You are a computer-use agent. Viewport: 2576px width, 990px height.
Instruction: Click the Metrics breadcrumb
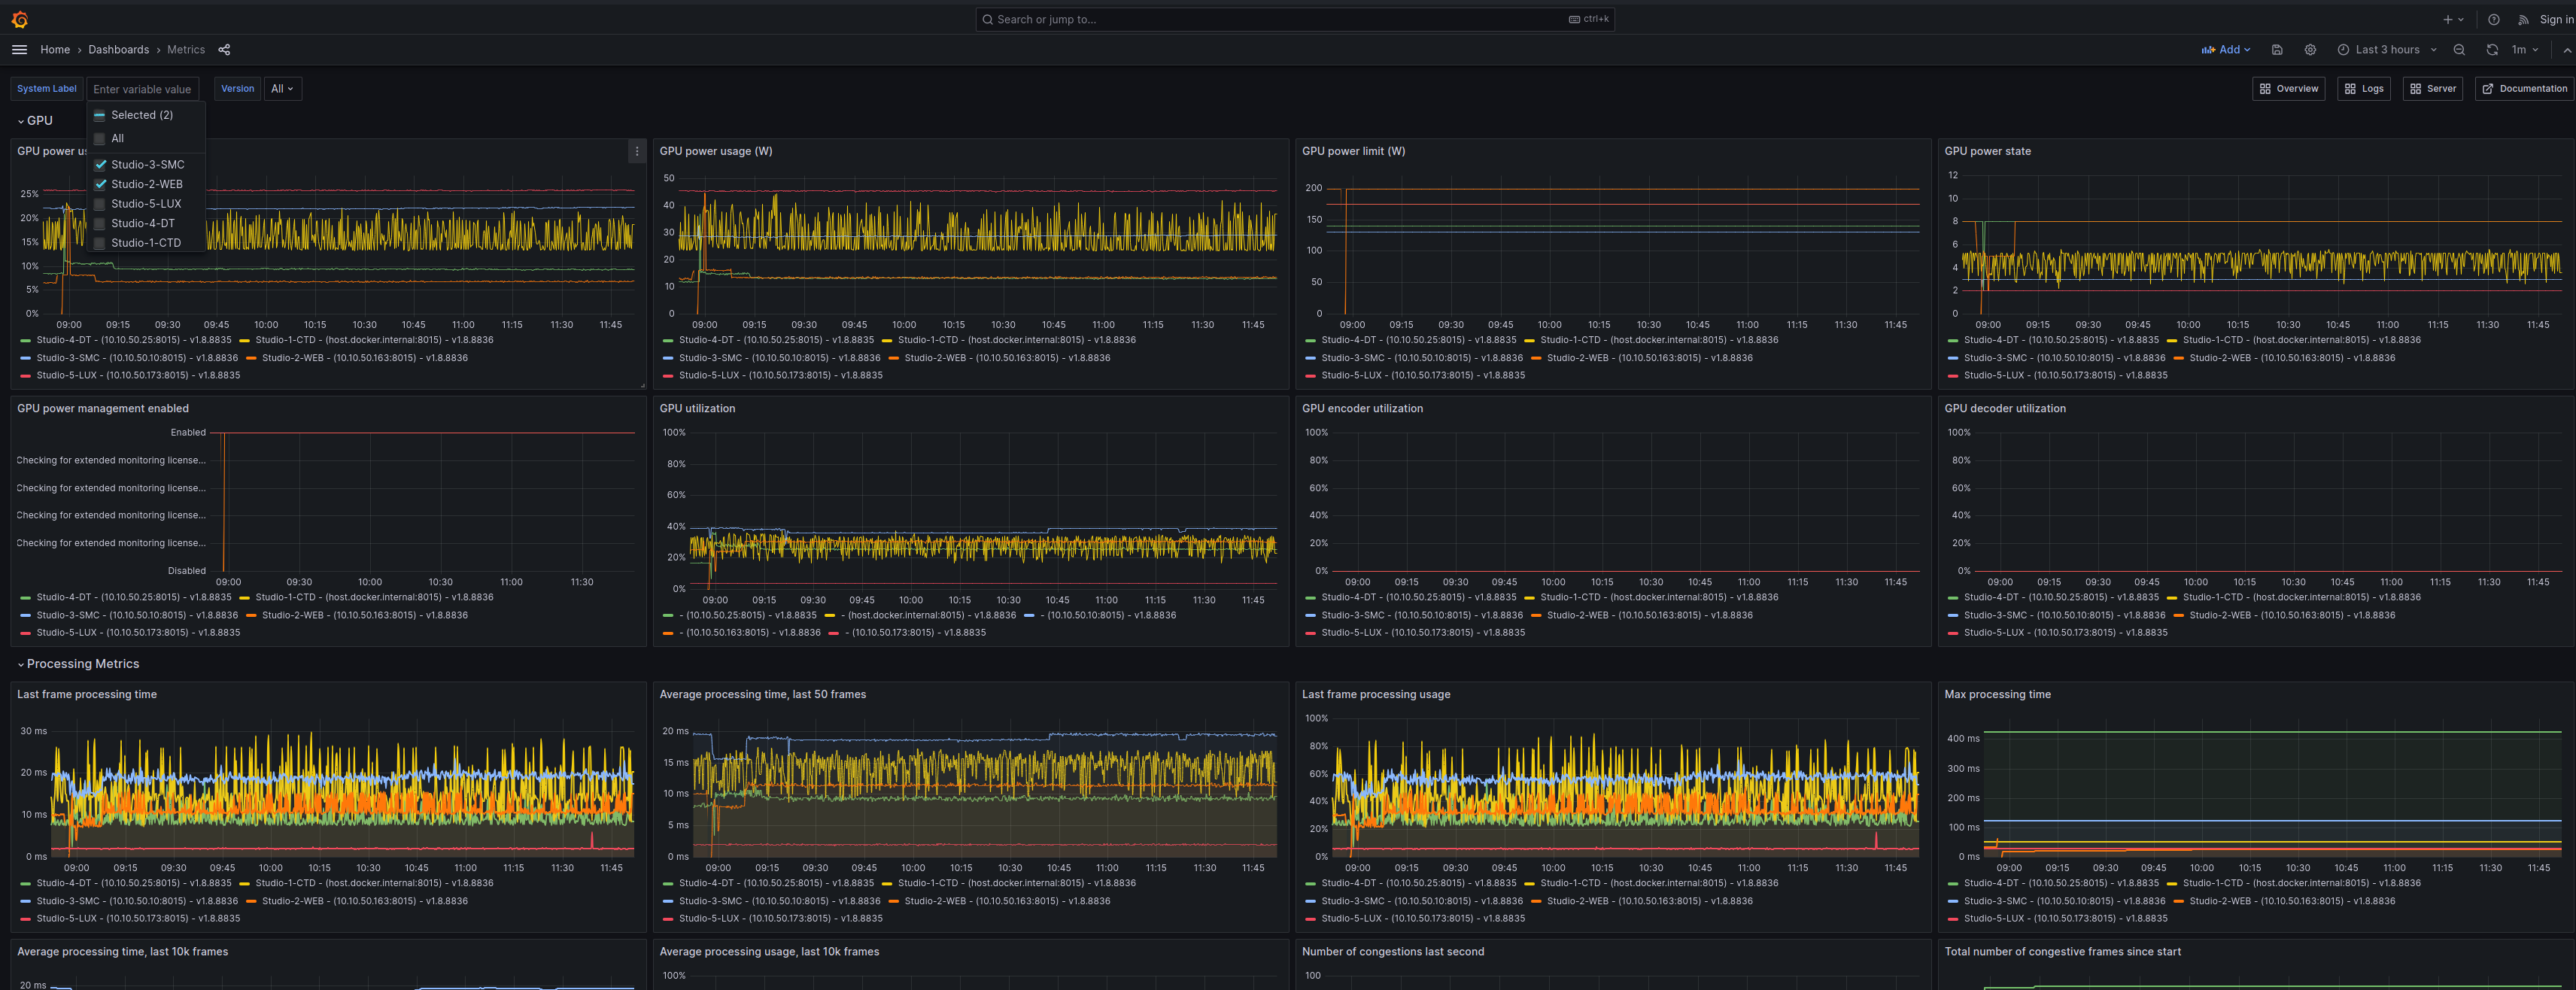tap(186, 50)
